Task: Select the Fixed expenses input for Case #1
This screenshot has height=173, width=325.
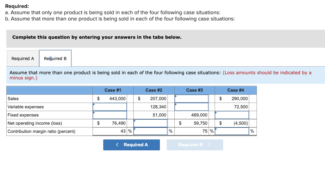Action: click(x=110, y=115)
